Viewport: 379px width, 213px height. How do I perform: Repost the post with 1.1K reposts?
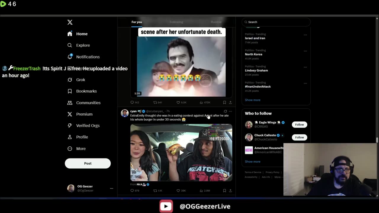point(158,191)
